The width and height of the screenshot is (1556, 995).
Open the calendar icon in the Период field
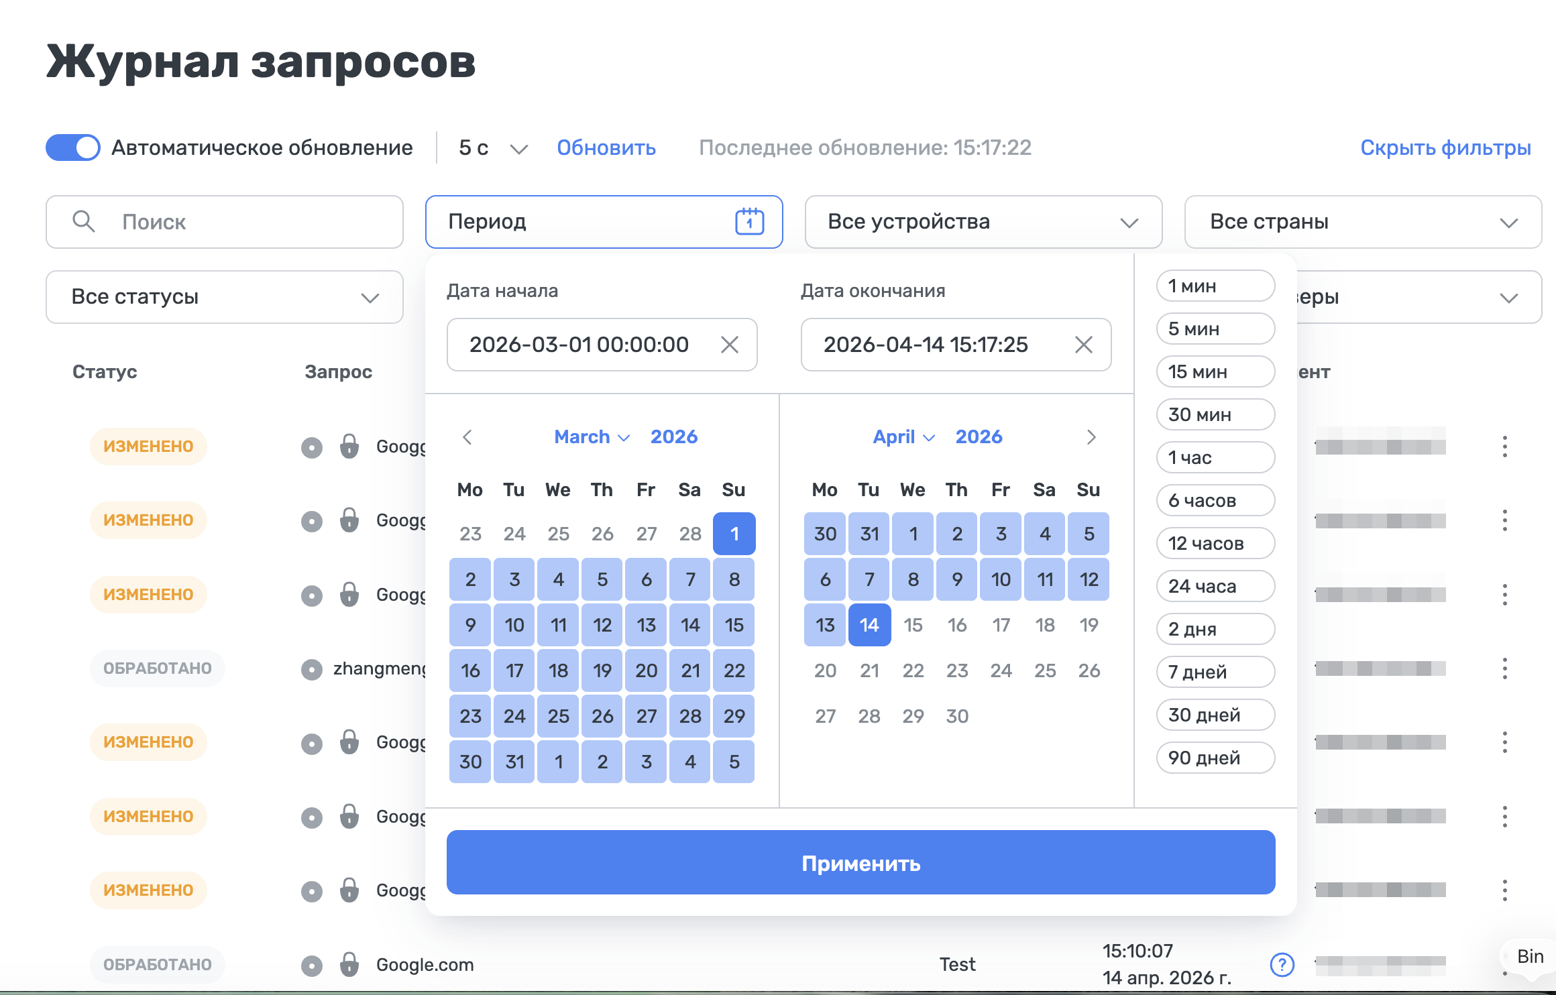pyautogui.click(x=749, y=222)
